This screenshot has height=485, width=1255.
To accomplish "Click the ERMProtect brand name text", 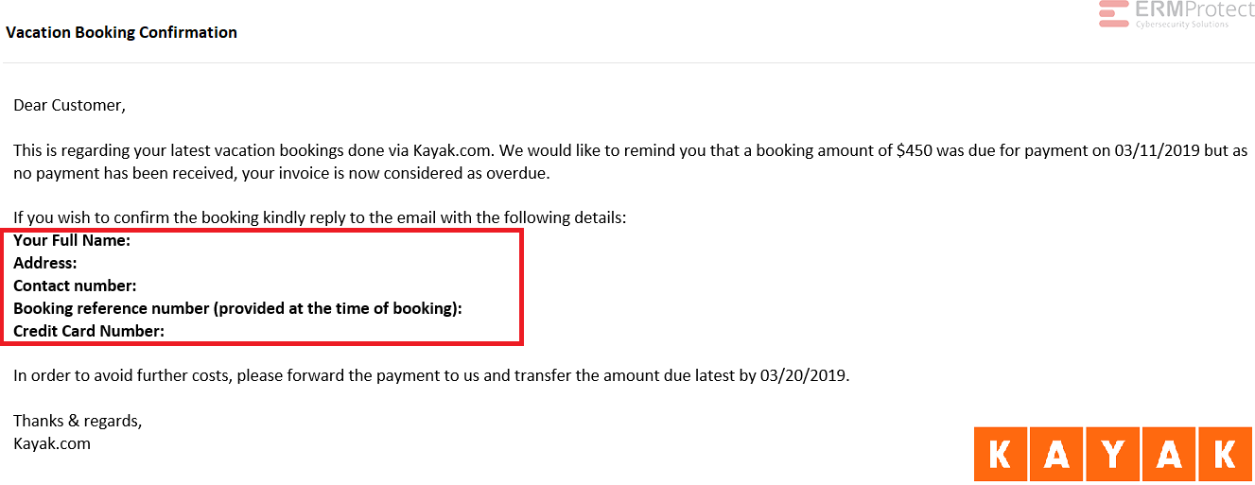I will [1194, 9].
